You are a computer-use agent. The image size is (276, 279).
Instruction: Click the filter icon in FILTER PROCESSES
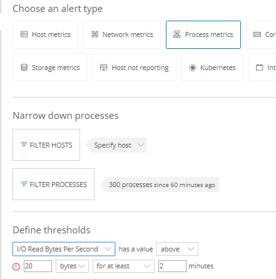click(24, 184)
